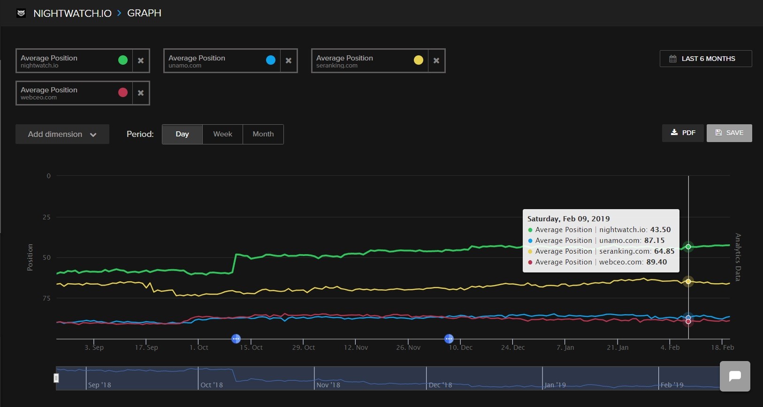
Task: Remove the seranking.com Average Position series
Action: 436,60
